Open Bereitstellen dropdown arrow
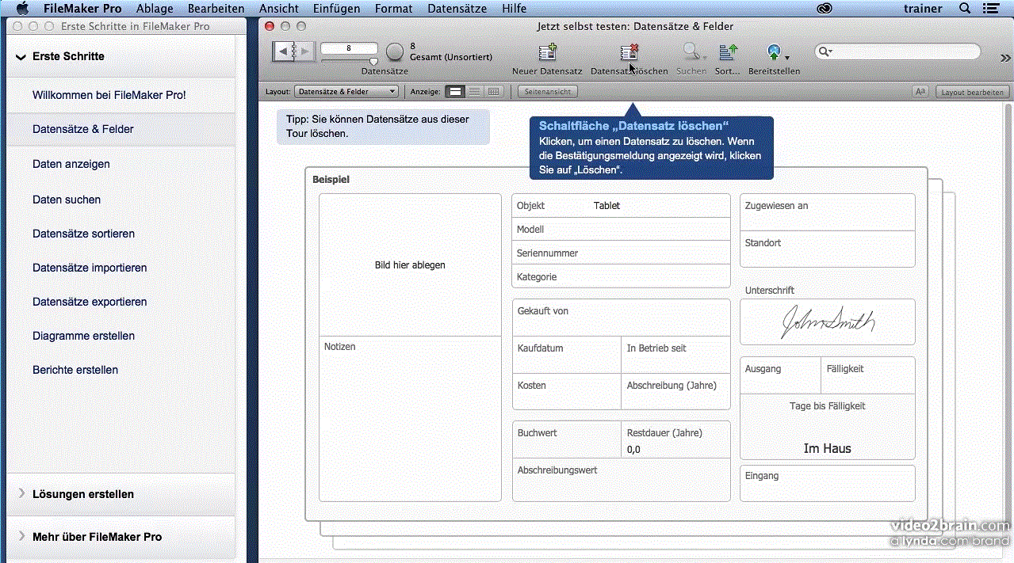 [x=786, y=57]
